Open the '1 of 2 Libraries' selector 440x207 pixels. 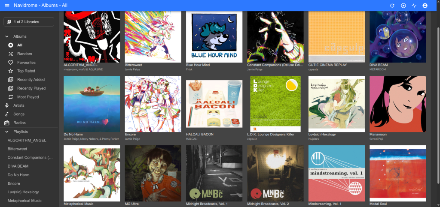29,22
